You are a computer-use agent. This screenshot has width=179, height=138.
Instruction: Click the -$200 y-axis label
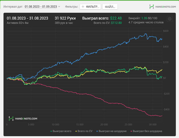(x=166, y=94)
